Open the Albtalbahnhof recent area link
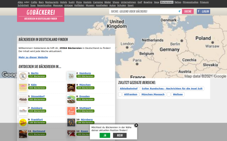The image size is (227, 141). (x=129, y=88)
